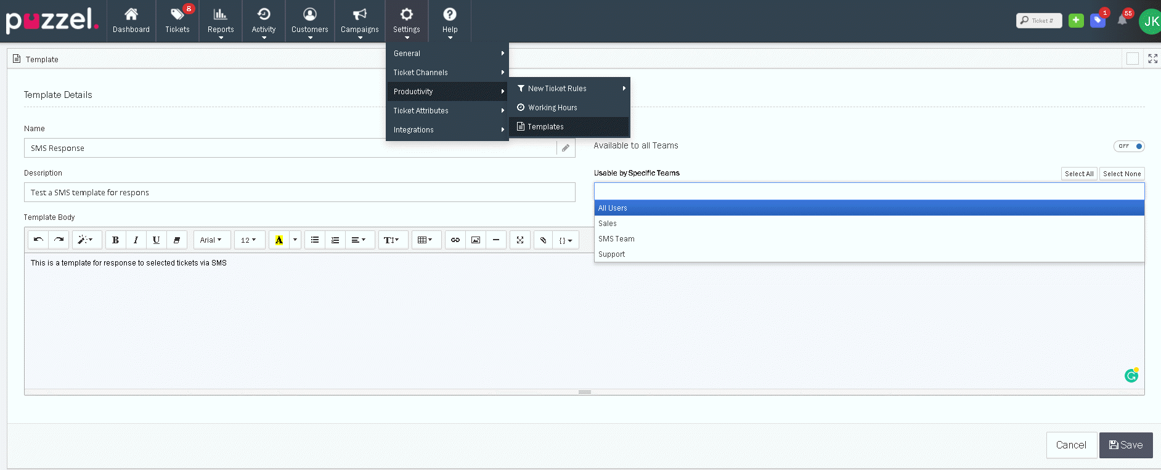Click the blue tag icon in header
1161x470 pixels.
pyautogui.click(x=1098, y=20)
